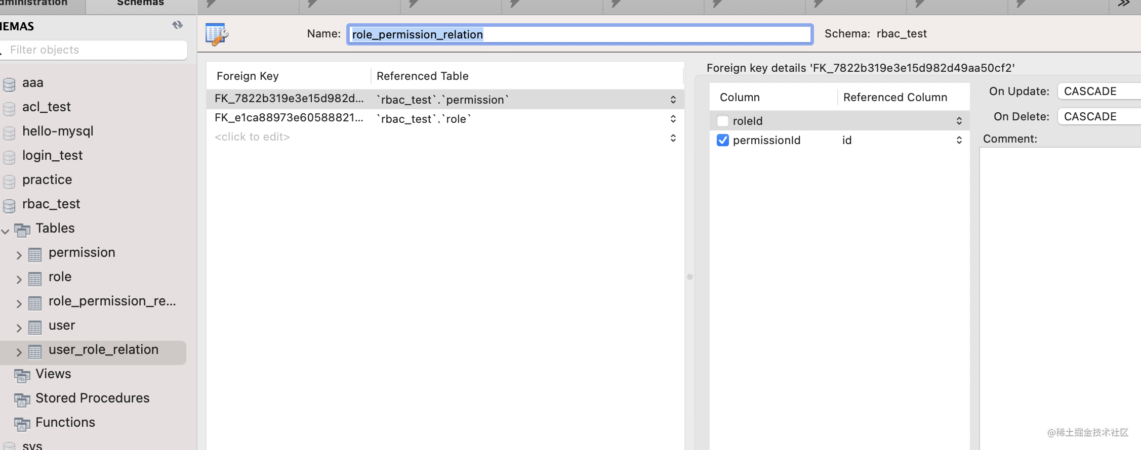Viewport: 1141px width, 450px height.
Task: Collapse the Tables tree node
Action: pos(6,231)
